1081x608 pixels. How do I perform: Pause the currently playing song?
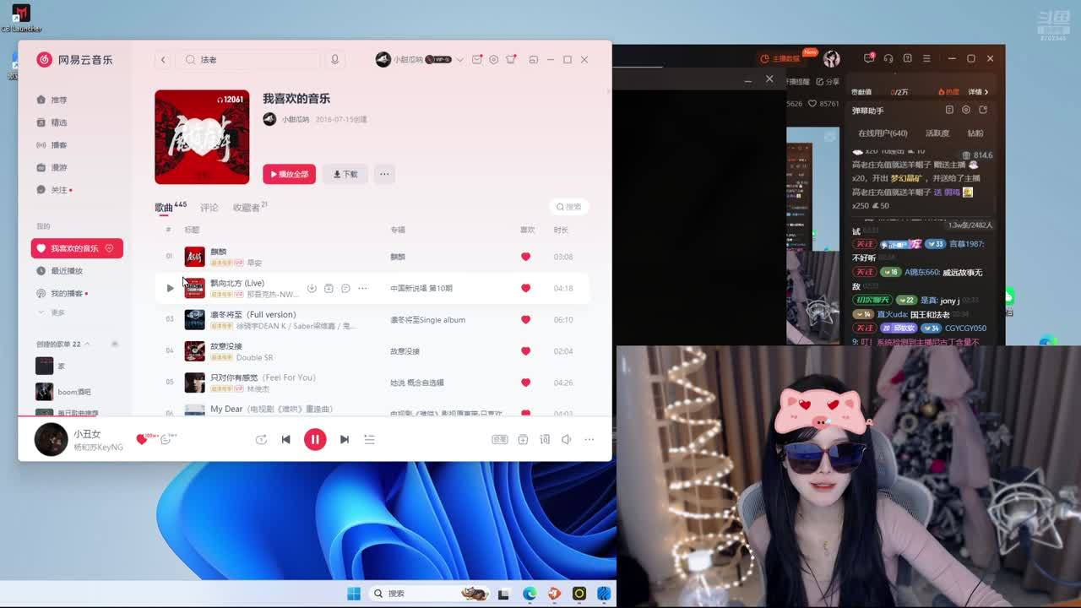tap(315, 439)
